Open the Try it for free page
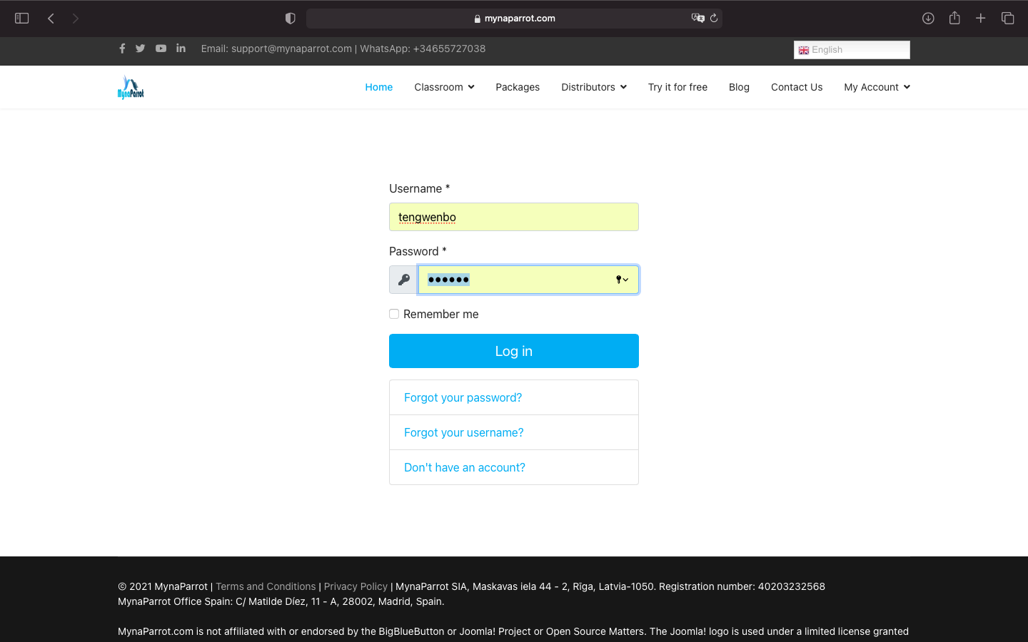This screenshot has width=1028, height=642. click(x=677, y=87)
